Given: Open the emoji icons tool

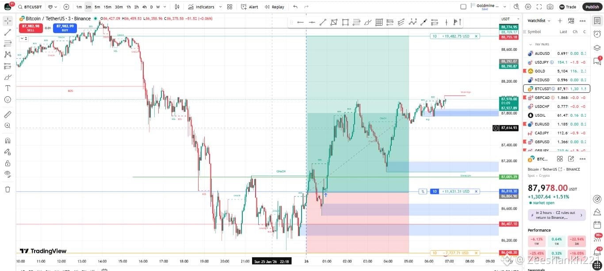Looking at the screenshot, I should (8, 99).
